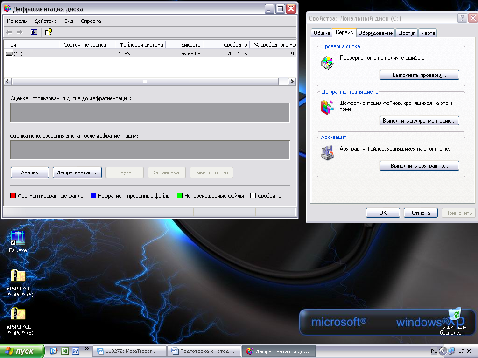Sort by the Свободно column header

pos(226,45)
